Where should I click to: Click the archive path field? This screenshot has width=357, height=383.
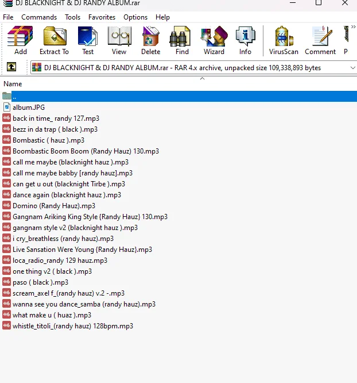[x=193, y=67]
